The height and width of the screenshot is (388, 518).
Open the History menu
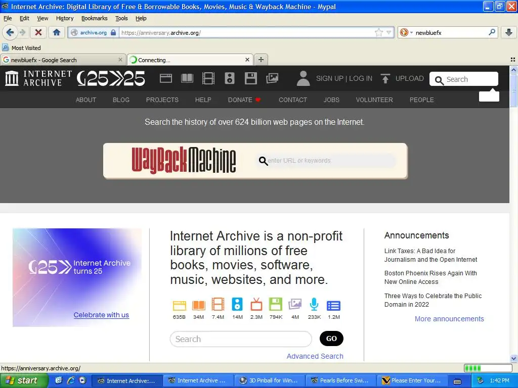[65, 18]
